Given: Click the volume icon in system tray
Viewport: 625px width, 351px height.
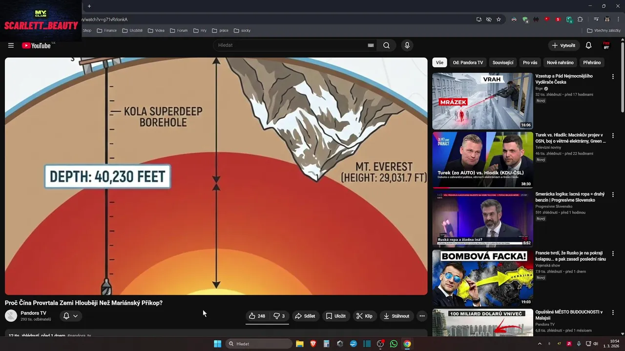Looking at the screenshot, I should tap(595, 344).
